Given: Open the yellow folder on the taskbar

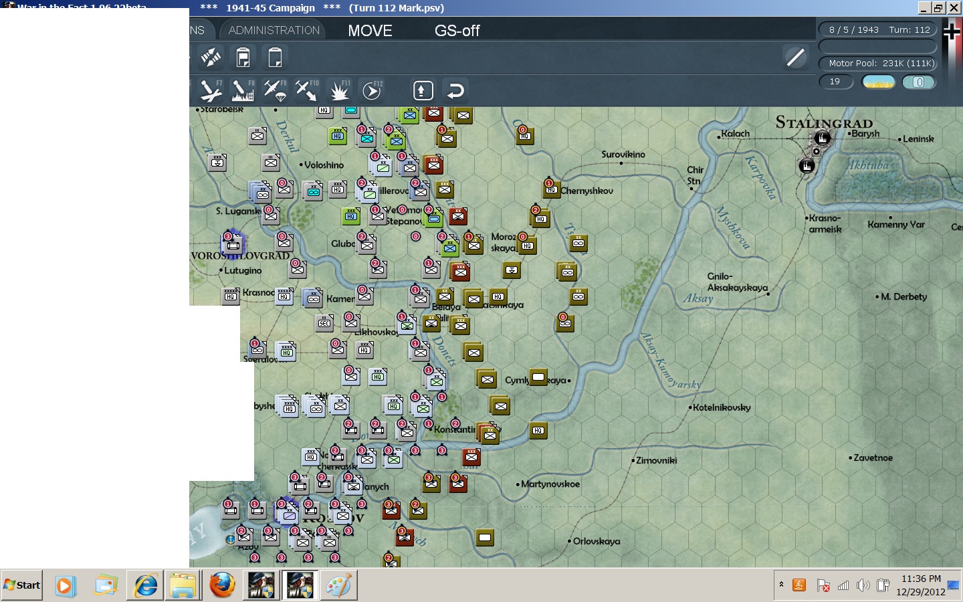Looking at the screenshot, I should [183, 585].
